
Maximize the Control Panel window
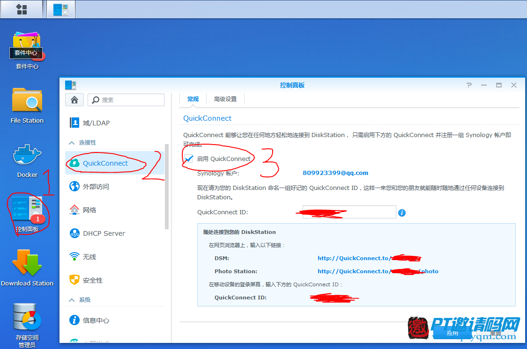499,85
